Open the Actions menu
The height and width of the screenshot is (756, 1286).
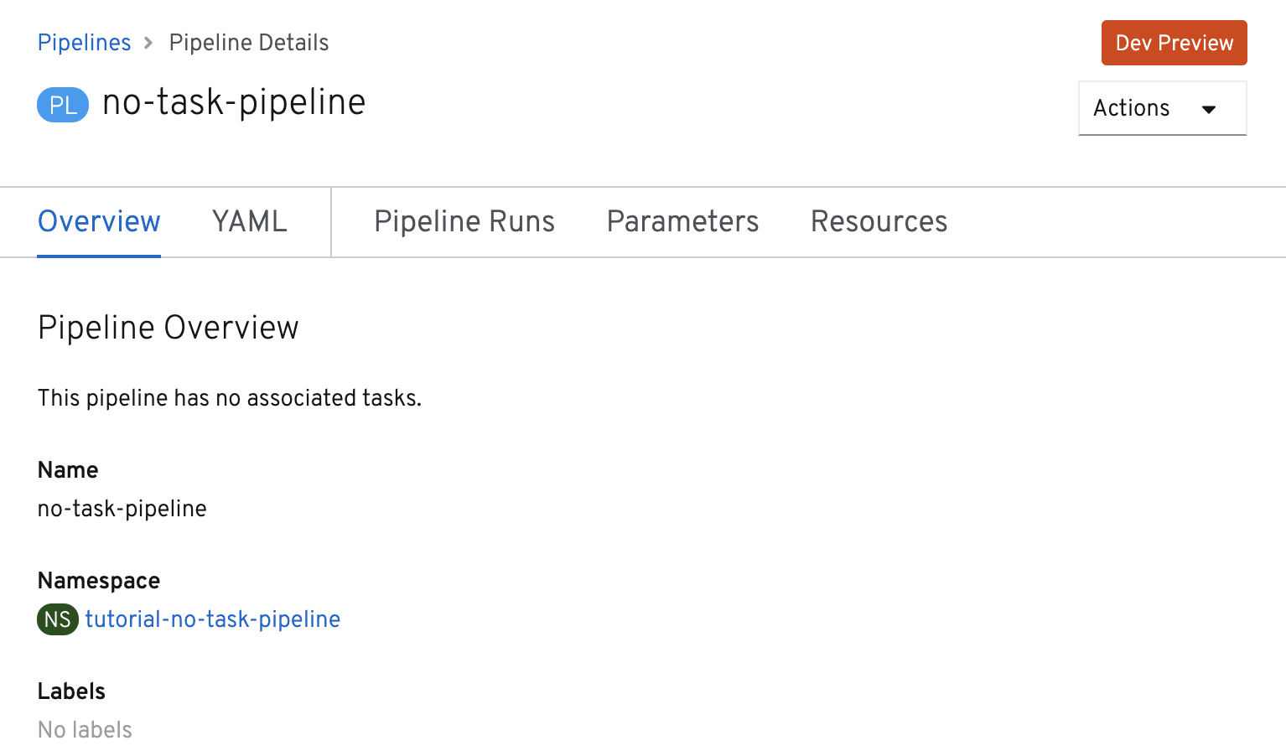(x=1162, y=108)
